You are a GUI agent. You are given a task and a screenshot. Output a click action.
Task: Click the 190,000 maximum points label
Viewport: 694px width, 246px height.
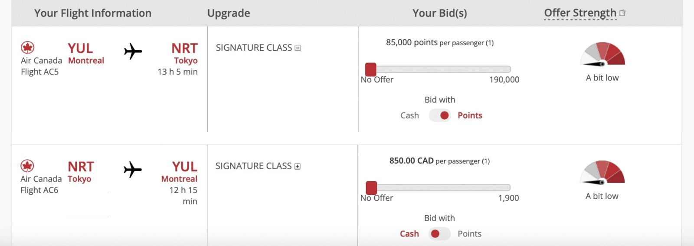click(x=504, y=80)
